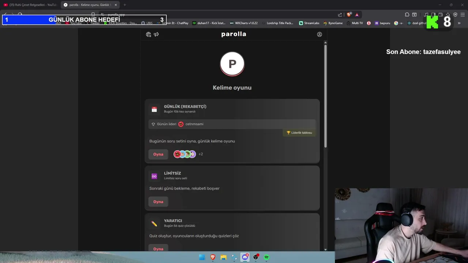Play the Limitsiz unlimited game
This screenshot has height=263, width=468.
(158, 202)
